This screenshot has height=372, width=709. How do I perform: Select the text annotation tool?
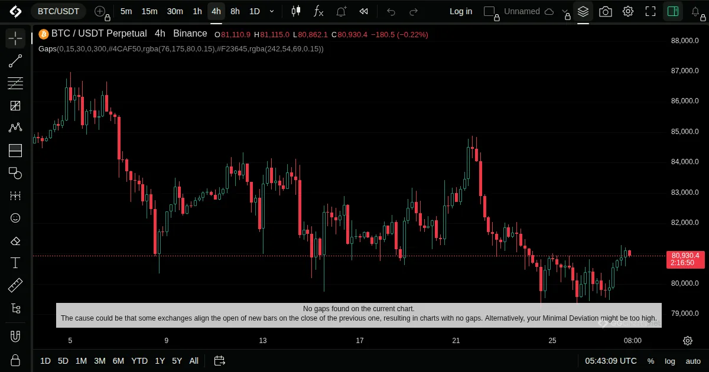15,263
